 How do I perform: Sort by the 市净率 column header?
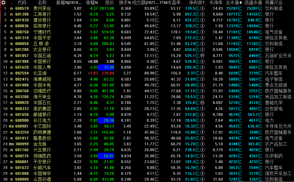(x=216, y=3)
